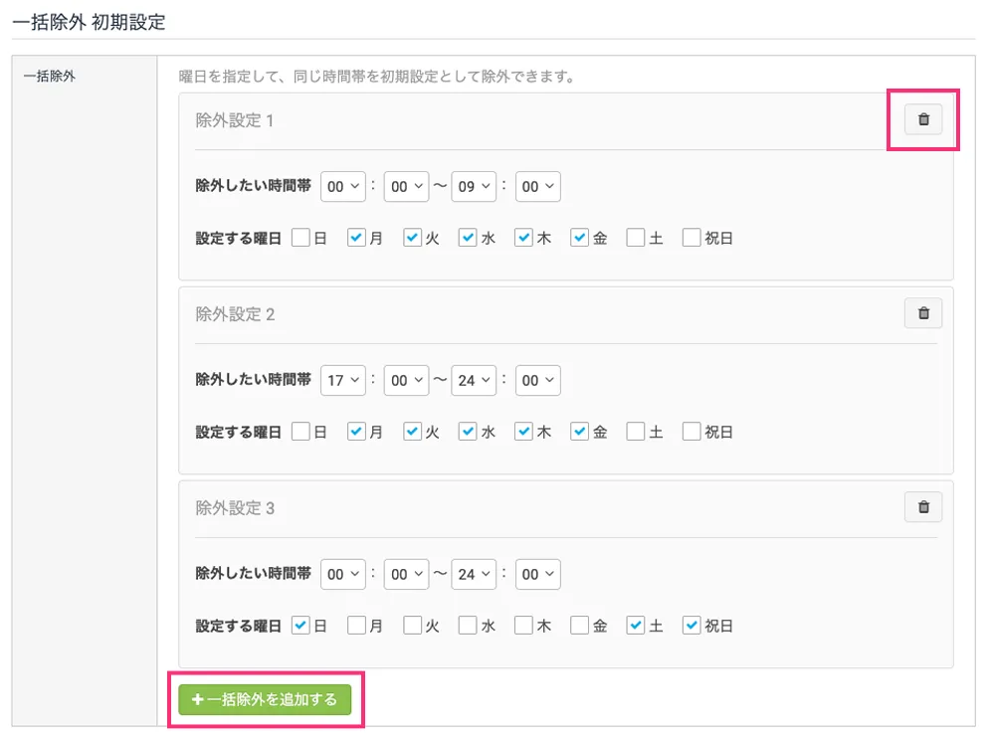Delete 除外設定 1 with trash icon

coord(922,119)
